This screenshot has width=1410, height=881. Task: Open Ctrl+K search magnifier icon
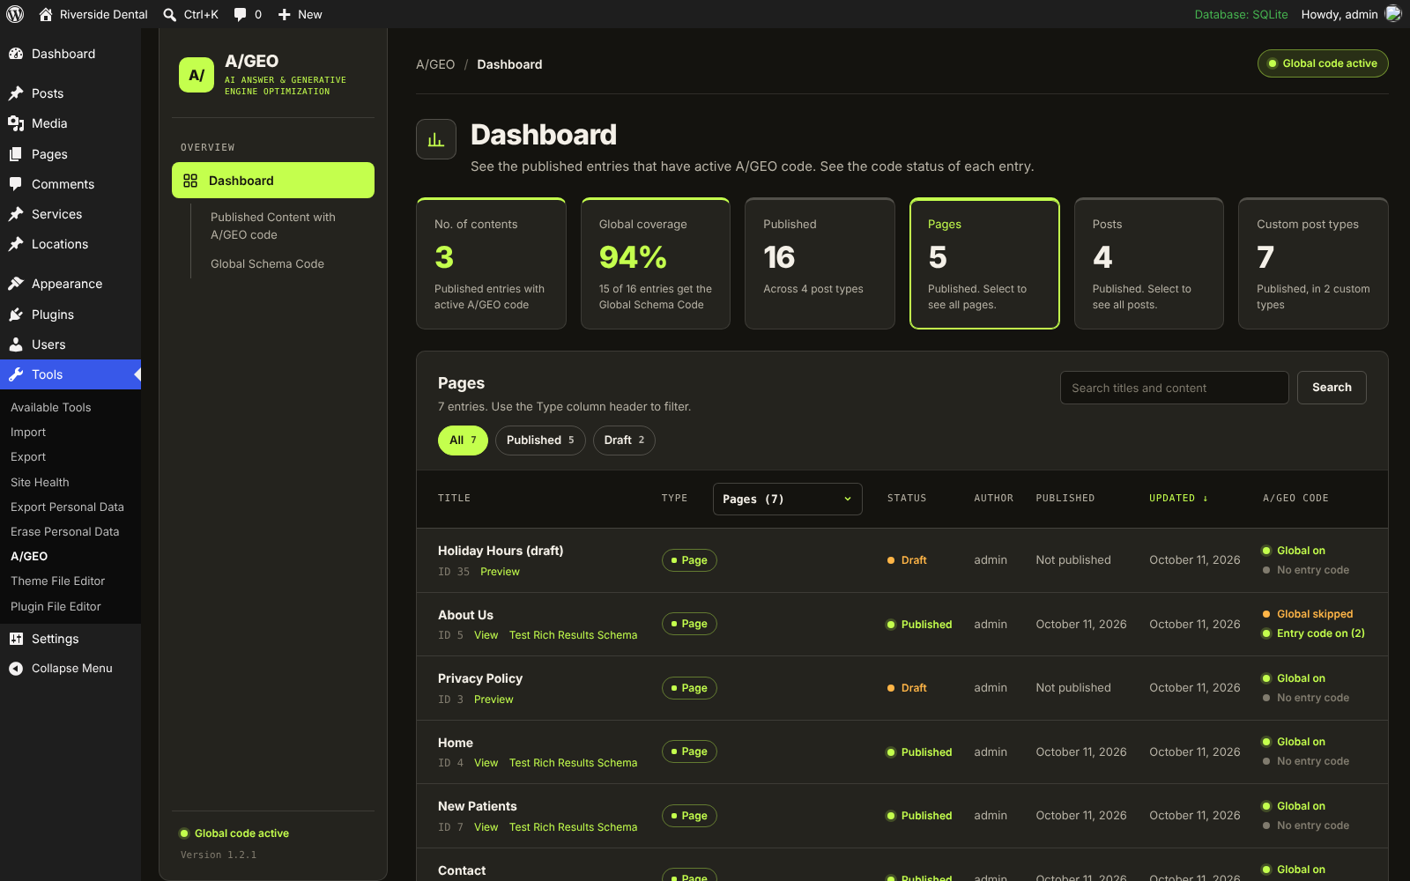click(x=170, y=14)
